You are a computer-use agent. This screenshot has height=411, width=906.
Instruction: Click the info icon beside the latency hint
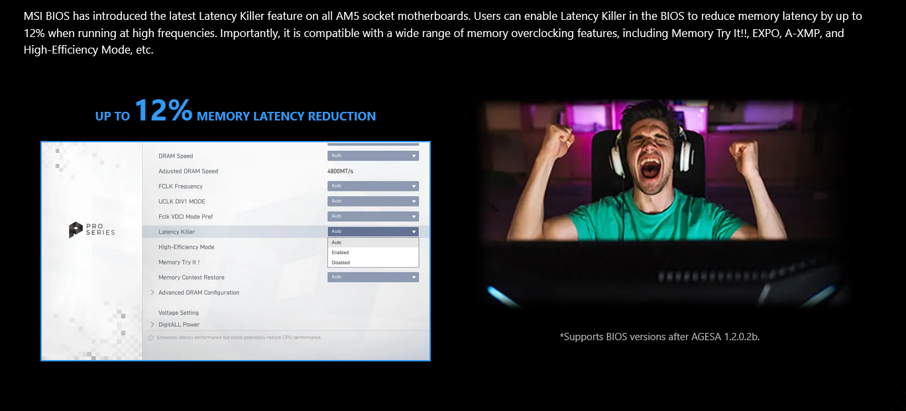pos(150,338)
